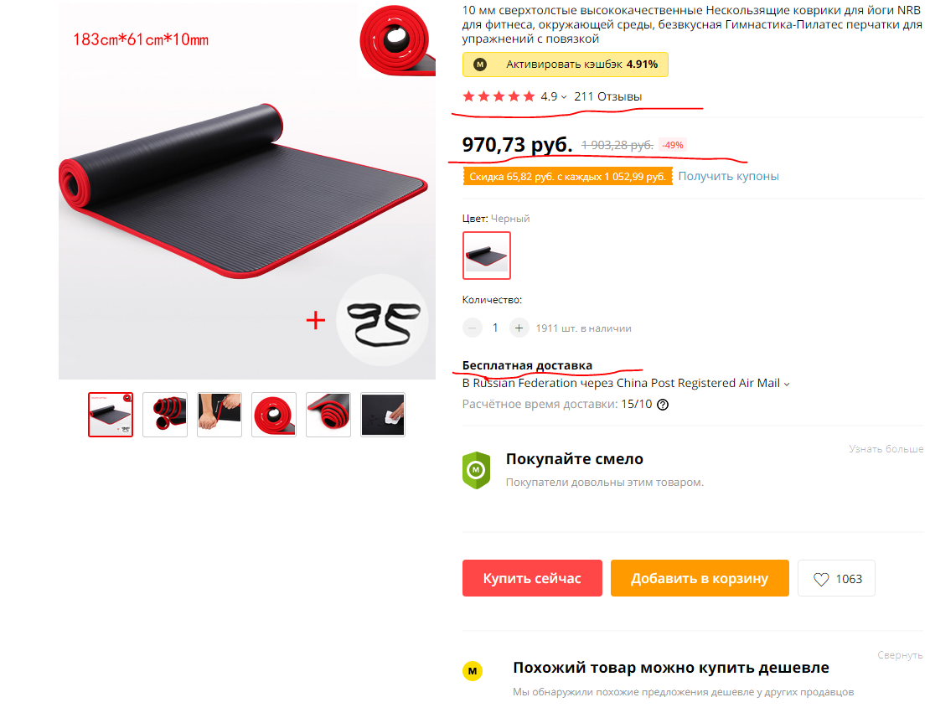Image resolution: width=930 pixels, height=718 pixels.
Task: Select the last thumbnail with cleaning cloth
Action: point(383,415)
